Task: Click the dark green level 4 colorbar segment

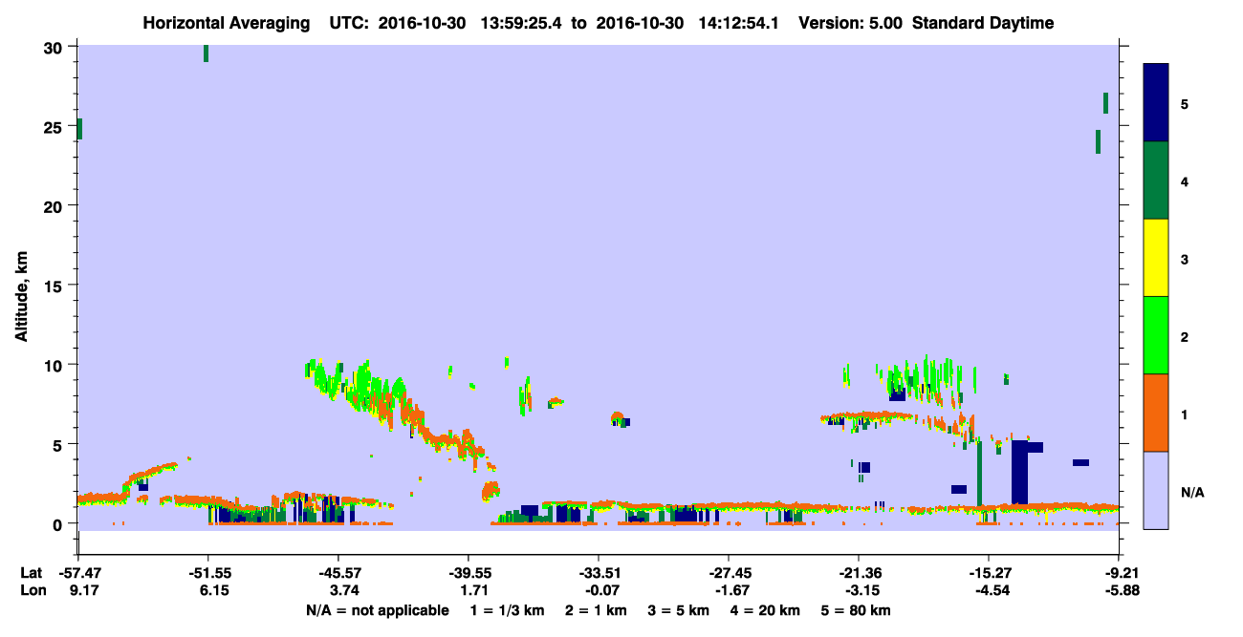Action: click(1156, 180)
